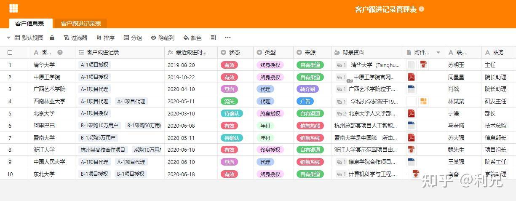
Task: Click the long-text icon in 背景资料 header
Action: point(337,52)
